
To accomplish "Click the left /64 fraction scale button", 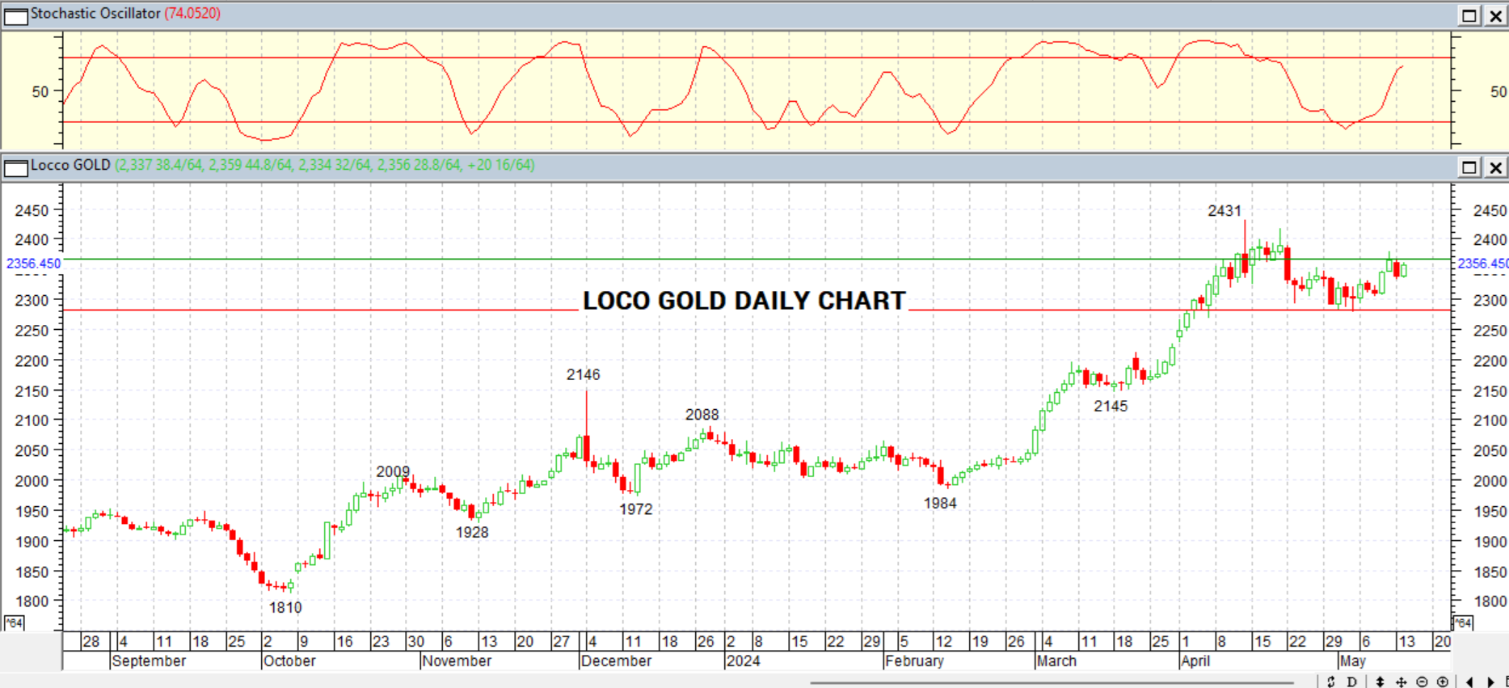I will (15, 623).
